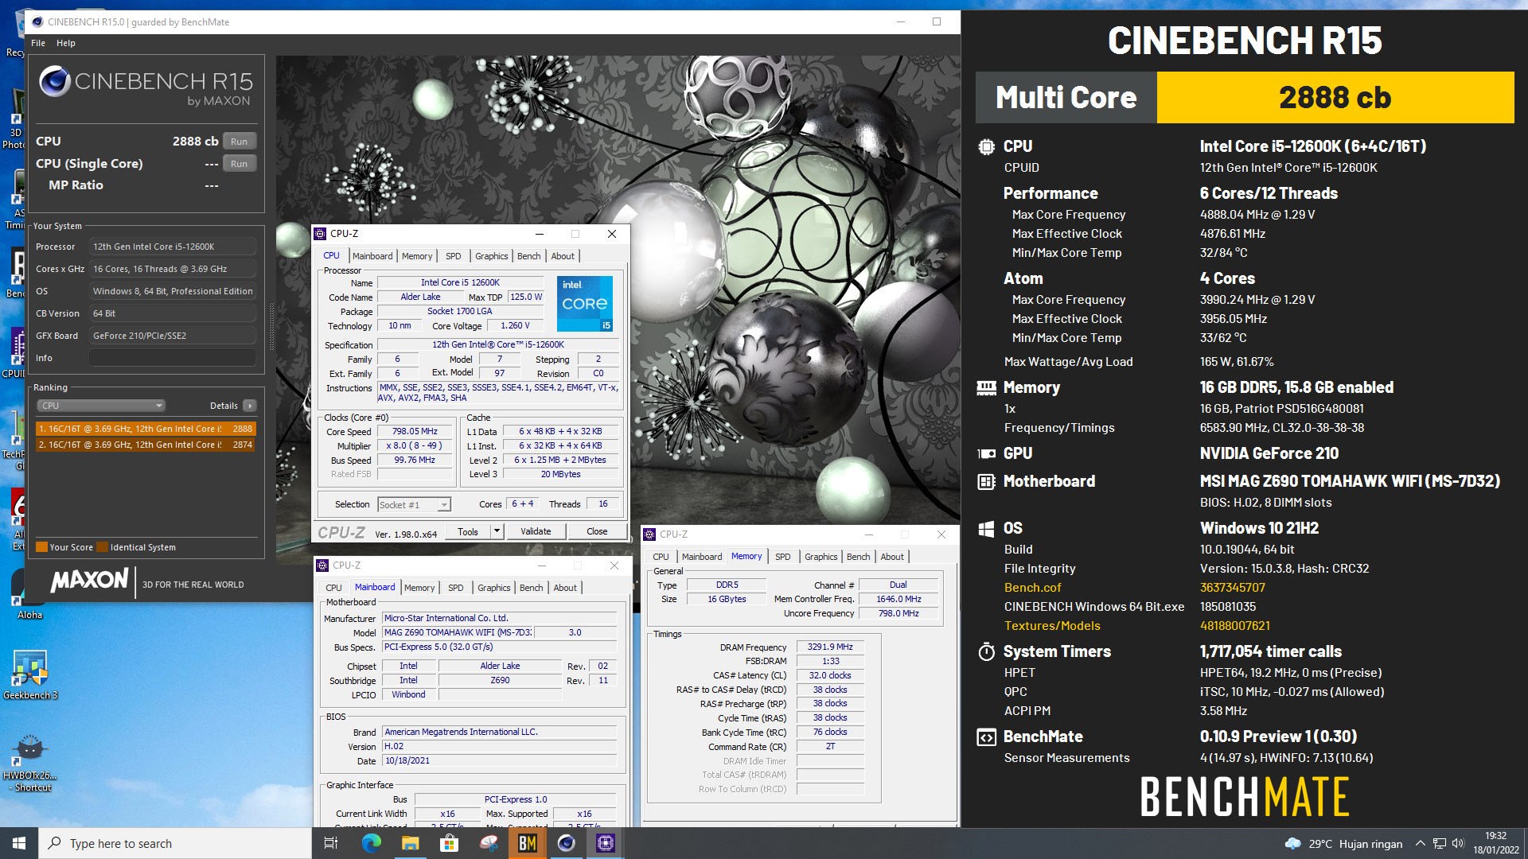This screenshot has height=859, width=1528.
Task: Open Task View in the taskbar
Action: 331,843
